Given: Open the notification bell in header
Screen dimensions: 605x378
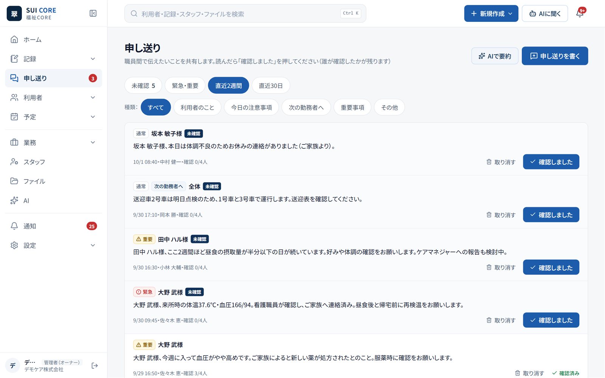Looking at the screenshot, I should click(580, 14).
